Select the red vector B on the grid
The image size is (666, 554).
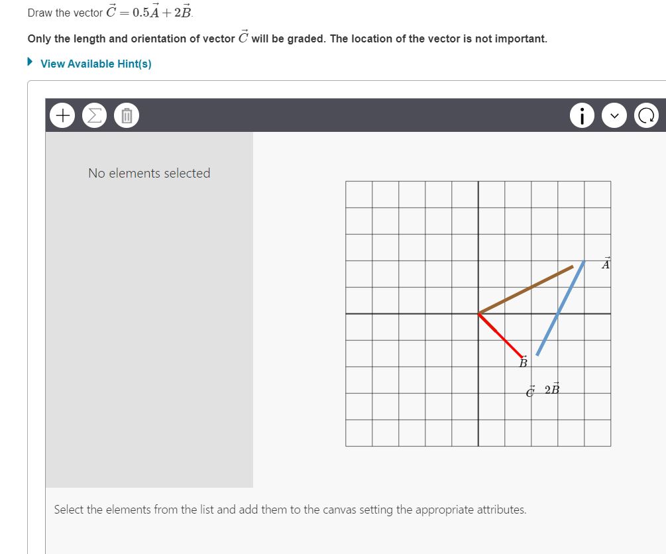(500, 335)
